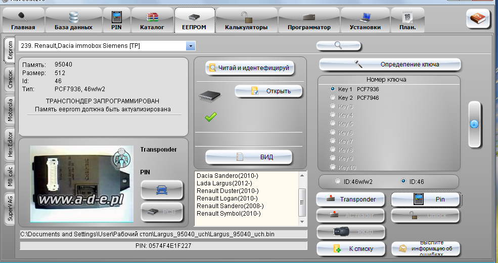Viewport: 498px width, 263px height.
Task: Click the blue car icon button
Action: [162, 190]
